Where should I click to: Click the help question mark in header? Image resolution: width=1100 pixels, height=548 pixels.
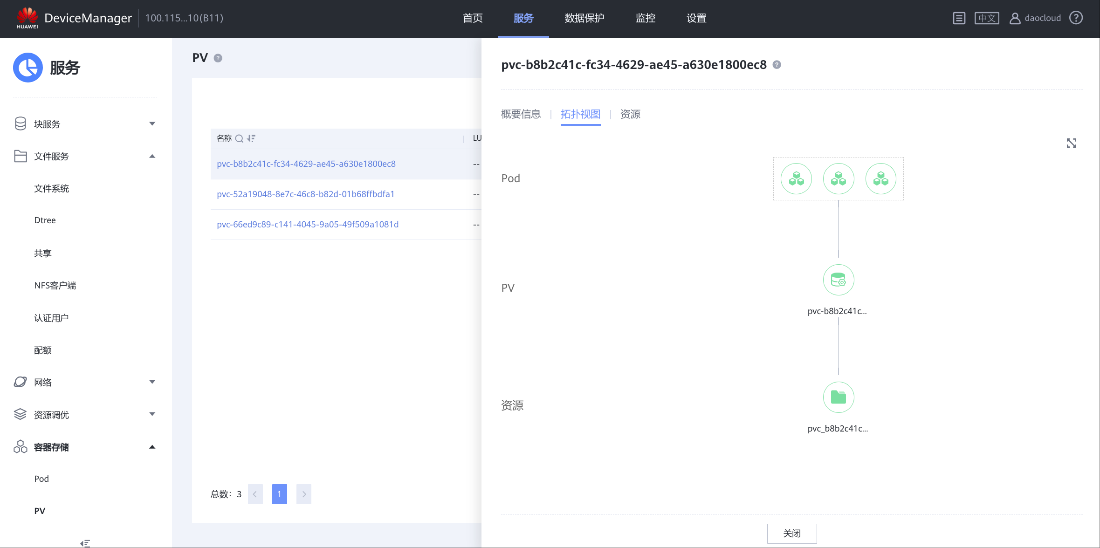point(1076,18)
